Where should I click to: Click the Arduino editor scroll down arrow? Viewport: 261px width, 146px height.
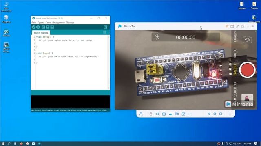108,88
